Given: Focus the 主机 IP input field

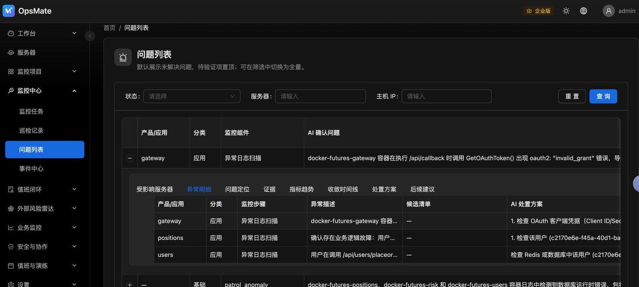Looking at the screenshot, I should click(x=447, y=96).
